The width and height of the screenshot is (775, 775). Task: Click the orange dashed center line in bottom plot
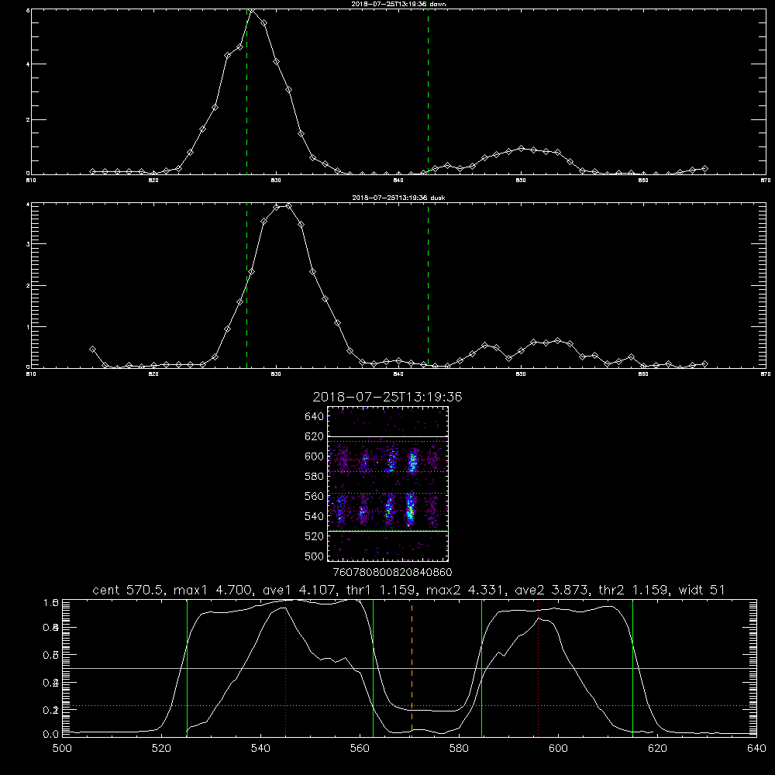coord(412,667)
